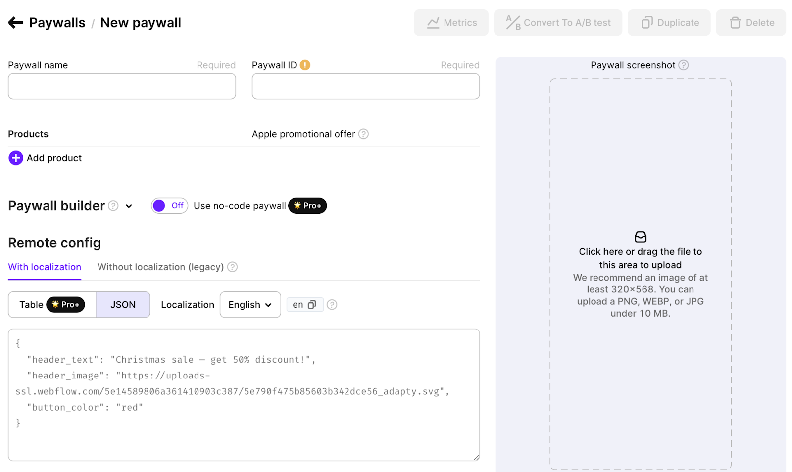
Task: Click help icon beside Without localization (legacy)
Action: [232, 267]
